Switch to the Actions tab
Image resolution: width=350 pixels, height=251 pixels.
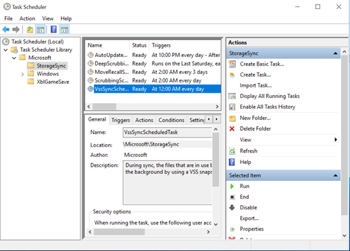144,120
